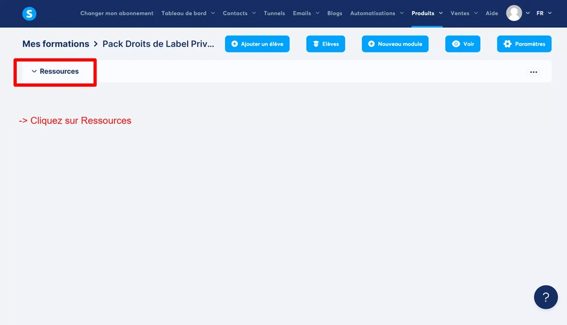Click the Voir preview button
This screenshot has height=325, width=567.
click(x=463, y=44)
